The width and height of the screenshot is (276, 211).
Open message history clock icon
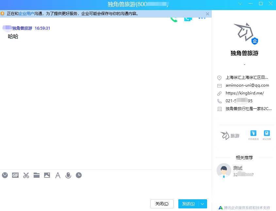click(x=79, y=175)
